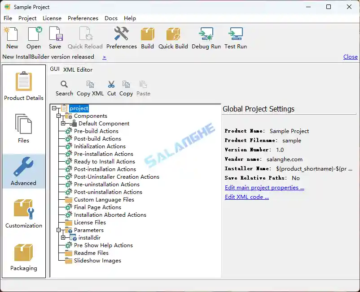
Task: Switch to the GUI tab
Action: point(55,69)
